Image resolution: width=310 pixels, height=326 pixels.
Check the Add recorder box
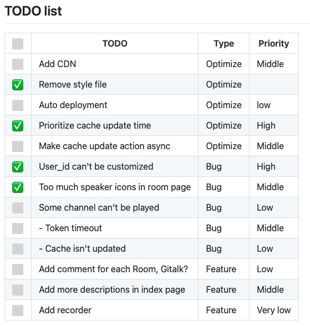pos(18,310)
